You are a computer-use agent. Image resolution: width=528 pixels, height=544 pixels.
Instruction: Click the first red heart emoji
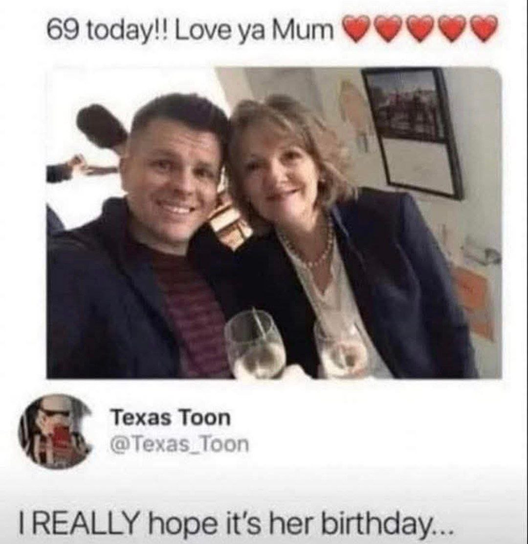coord(357,28)
